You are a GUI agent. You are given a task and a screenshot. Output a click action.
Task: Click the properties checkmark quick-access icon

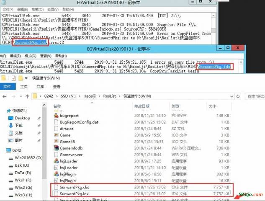13,78
